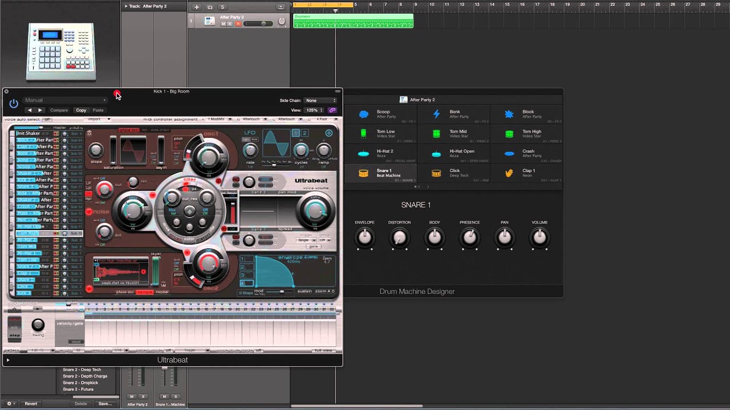
Task: Click the Drummer region in the timeline
Action: (353, 21)
